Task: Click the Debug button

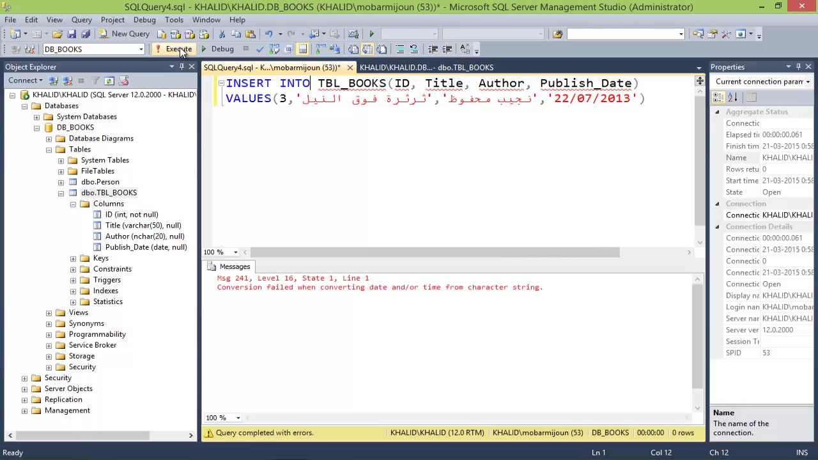Action: pyautogui.click(x=218, y=49)
